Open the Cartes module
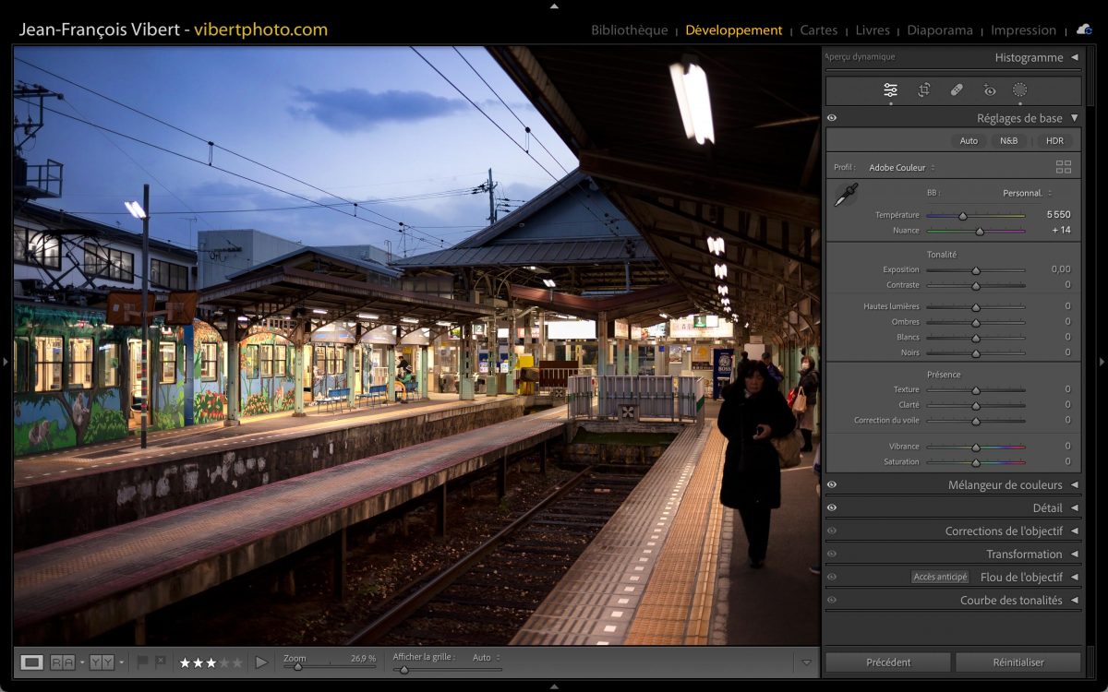 pos(818,30)
